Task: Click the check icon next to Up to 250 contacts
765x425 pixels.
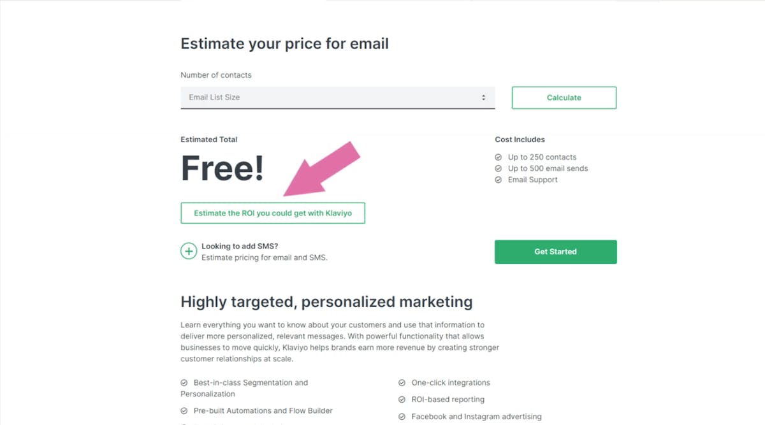Action: pos(499,157)
